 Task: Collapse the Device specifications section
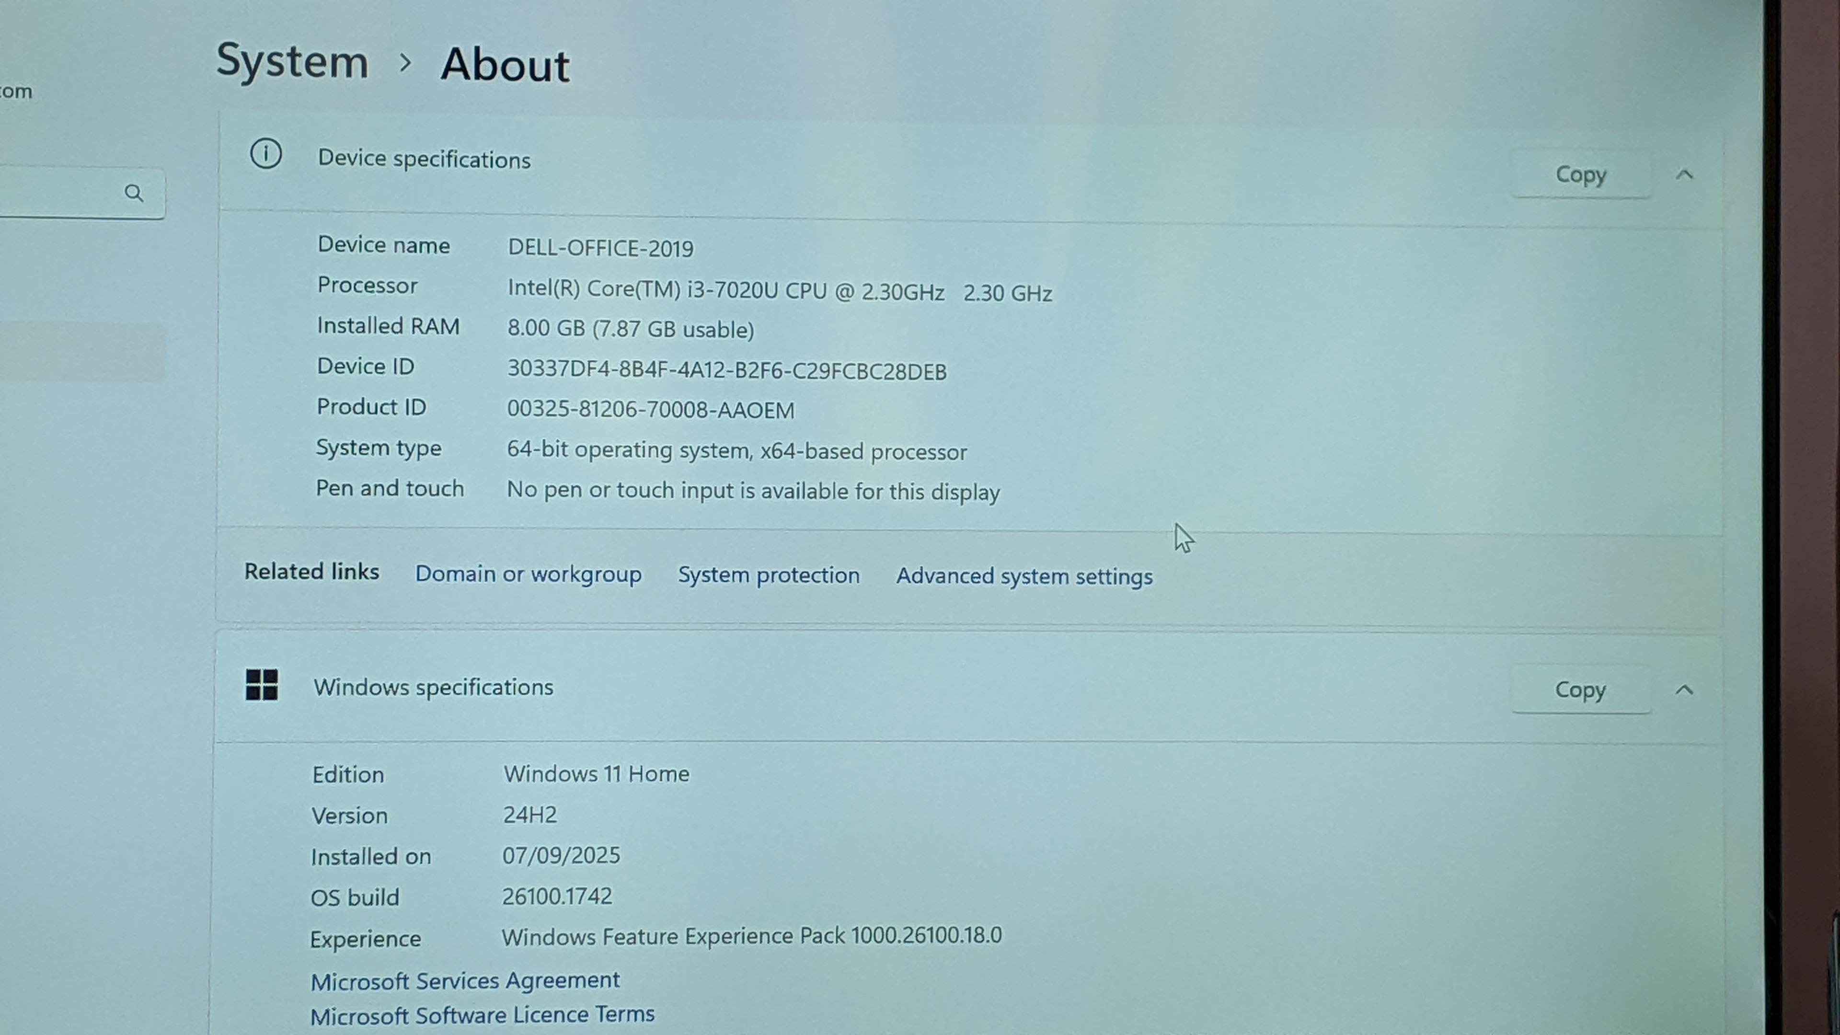1684,175
